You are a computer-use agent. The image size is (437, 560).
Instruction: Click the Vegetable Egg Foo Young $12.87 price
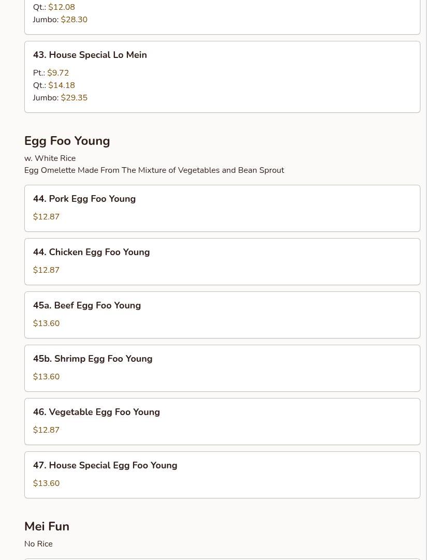click(x=46, y=430)
